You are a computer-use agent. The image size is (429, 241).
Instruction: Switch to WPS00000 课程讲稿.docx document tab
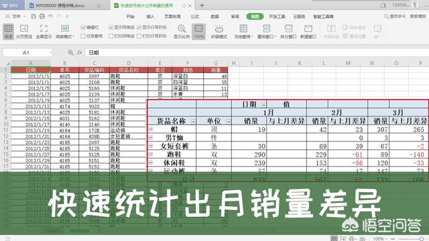(60, 5)
